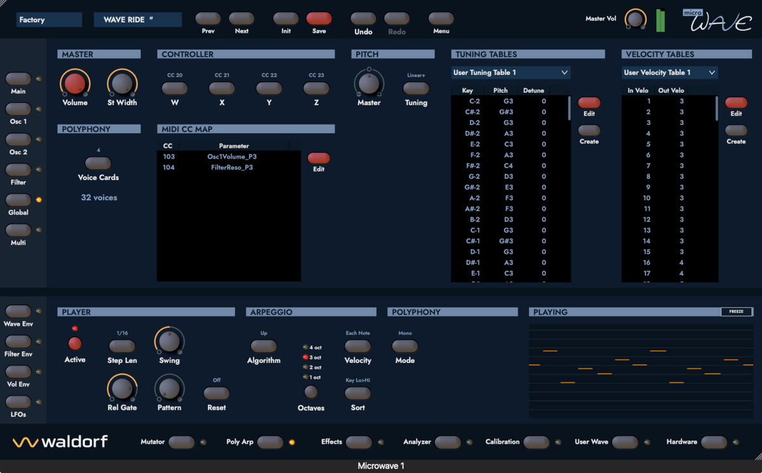The height and width of the screenshot is (473, 762).
Task: Click the Pitch Master knob
Action: 368,83
